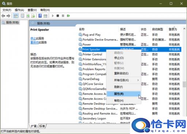Choose 重新启动(E) in the context menu
The height and width of the screenshot is (134, 187).
[124, 73]
